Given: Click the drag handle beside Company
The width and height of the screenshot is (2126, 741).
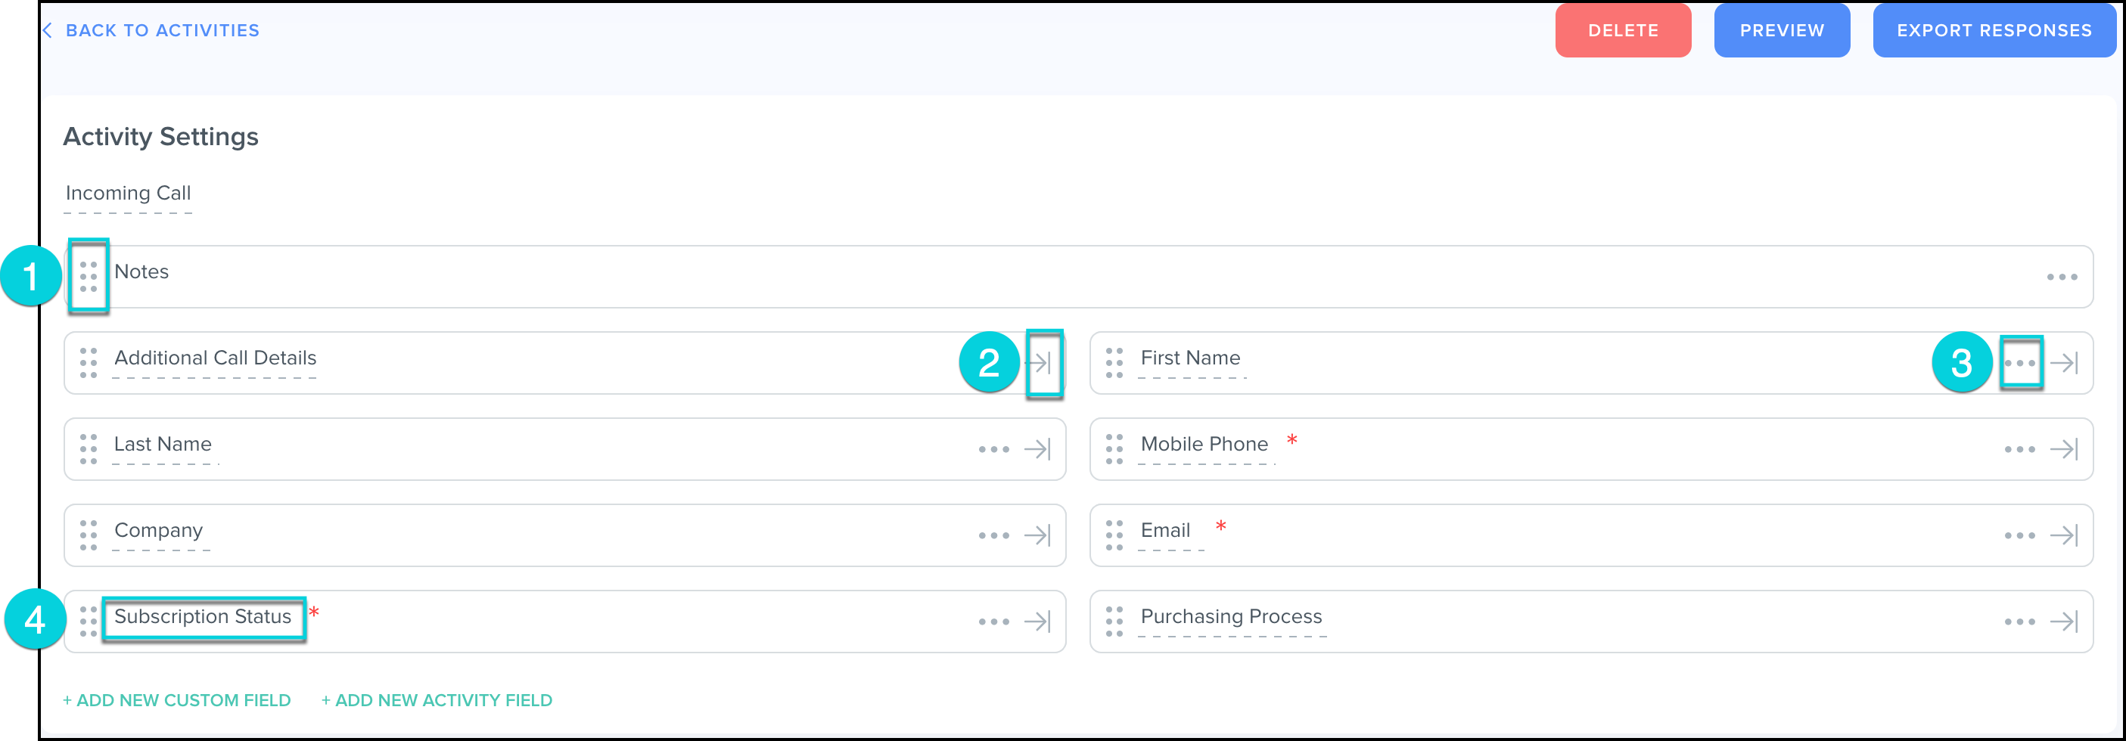Looking at the screenshot, I should [x=89, y=535].
